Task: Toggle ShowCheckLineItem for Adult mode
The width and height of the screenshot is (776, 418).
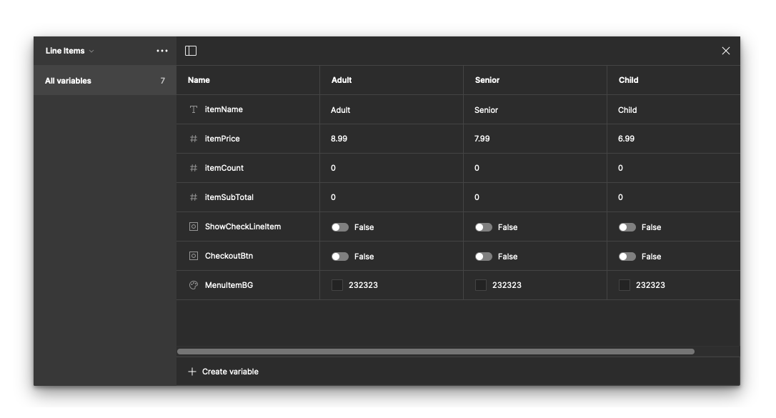Action: 340,227
